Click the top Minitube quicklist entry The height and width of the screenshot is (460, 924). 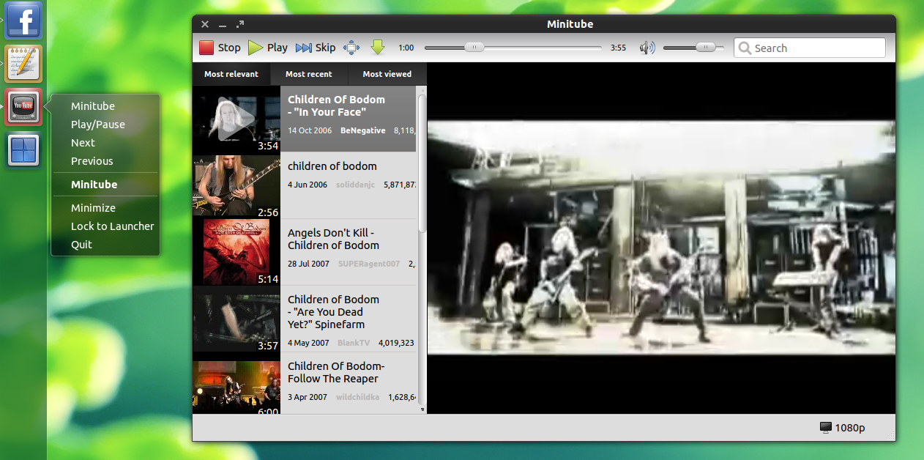click(x=93, y=106)
